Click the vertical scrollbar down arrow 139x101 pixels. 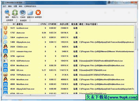coord(135,93)
